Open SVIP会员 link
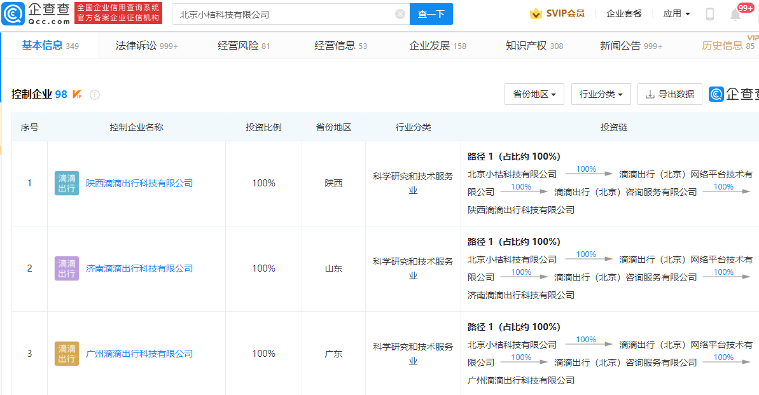Image resolution: width=759 pixels, height=395 pixels. pyautogui.click(x=565, y=13)
